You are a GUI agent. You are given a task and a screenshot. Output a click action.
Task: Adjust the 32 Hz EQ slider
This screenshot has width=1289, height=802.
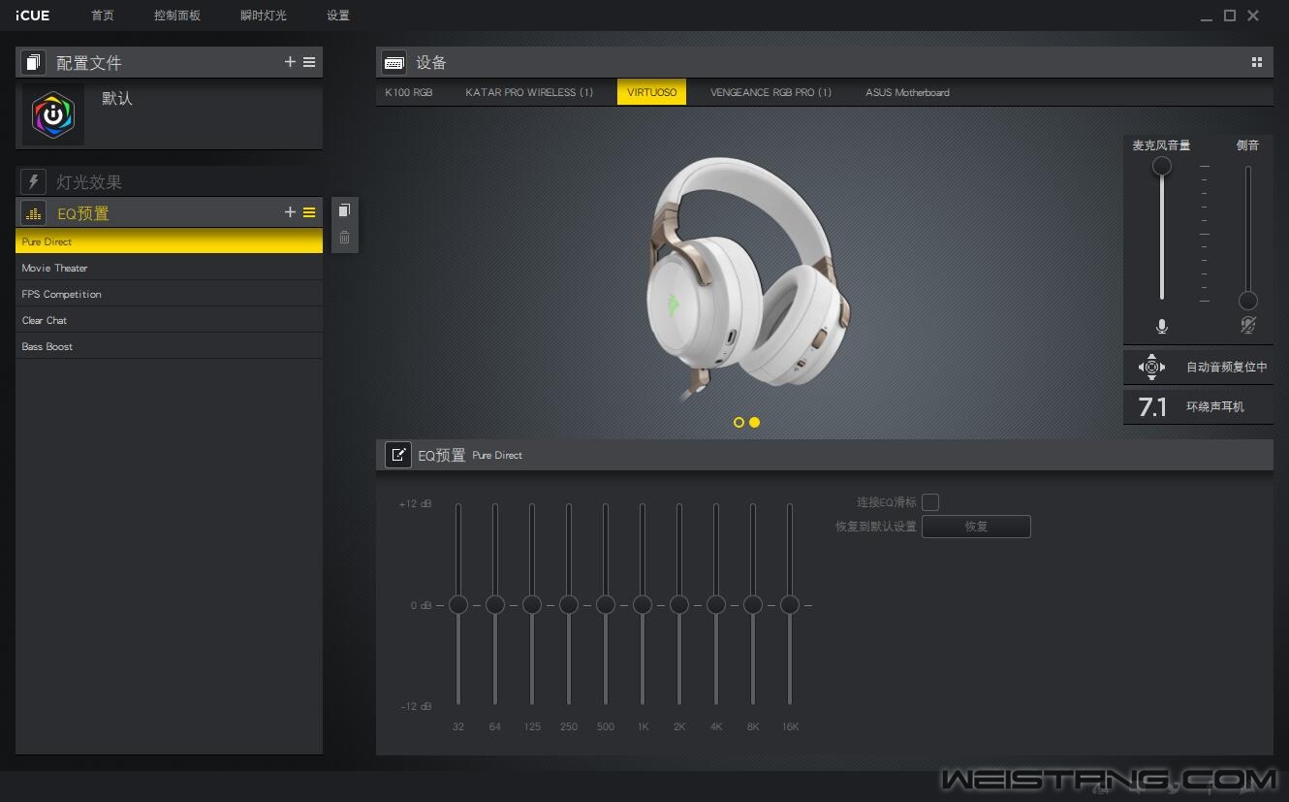pos(458,605)
